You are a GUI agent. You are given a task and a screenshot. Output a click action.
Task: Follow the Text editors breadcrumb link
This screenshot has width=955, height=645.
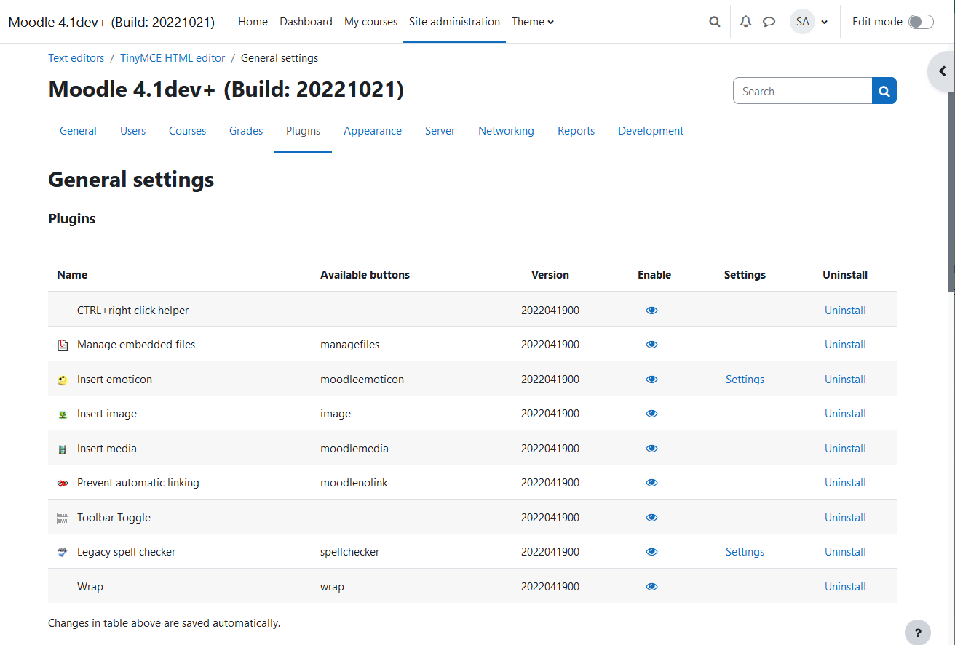coord(76,58)
